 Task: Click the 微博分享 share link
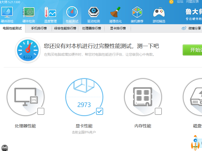point(194,28)
